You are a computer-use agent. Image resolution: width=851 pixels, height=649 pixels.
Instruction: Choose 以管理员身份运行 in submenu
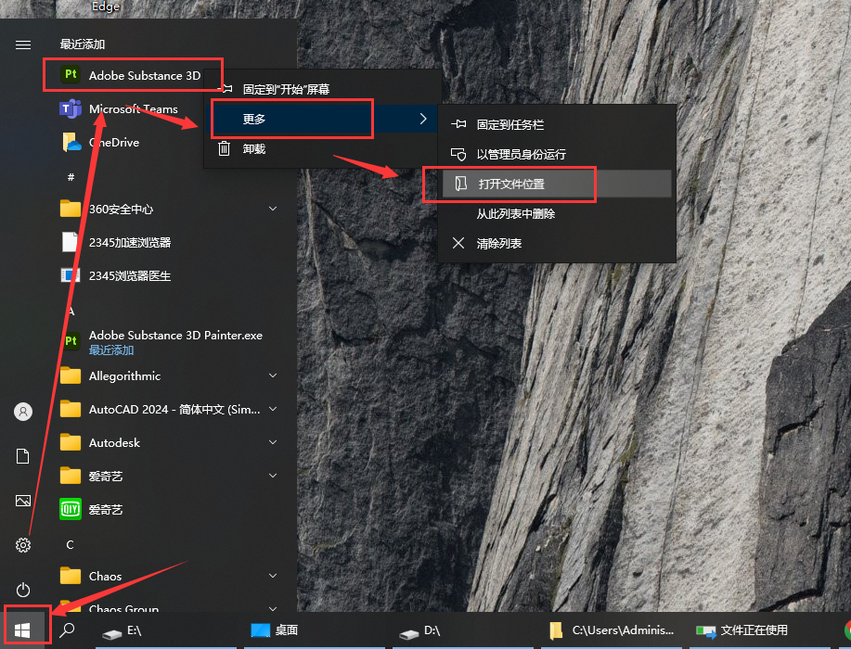click(557, 155)
